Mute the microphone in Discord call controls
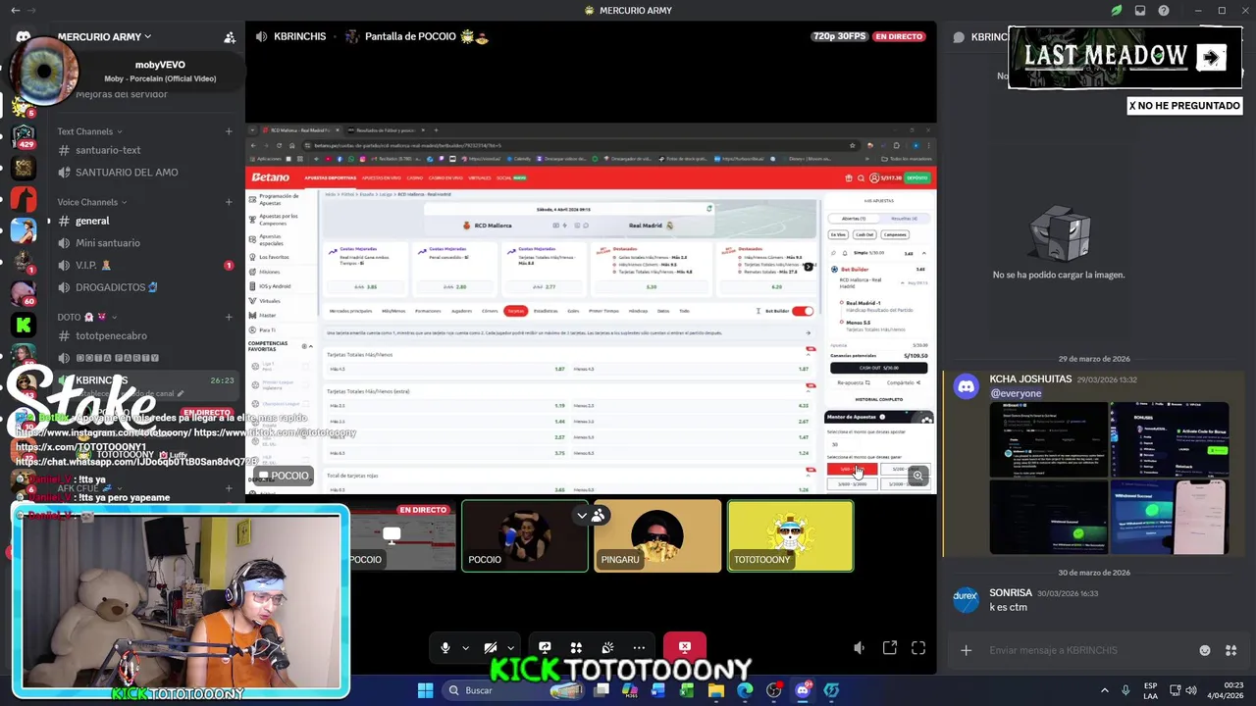This screenshot has height=706, width=1256. (445, 647)
